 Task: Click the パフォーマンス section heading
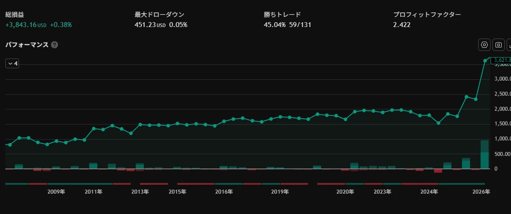pos(27,45)
